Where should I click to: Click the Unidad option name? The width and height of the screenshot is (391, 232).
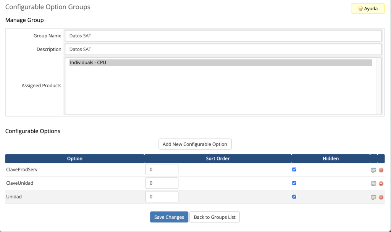14,197
